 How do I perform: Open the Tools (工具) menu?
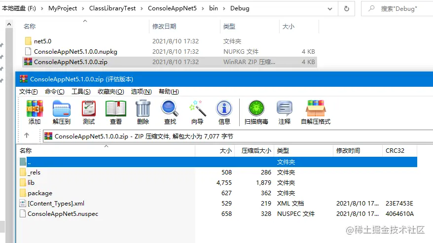(x=81, y=91)
